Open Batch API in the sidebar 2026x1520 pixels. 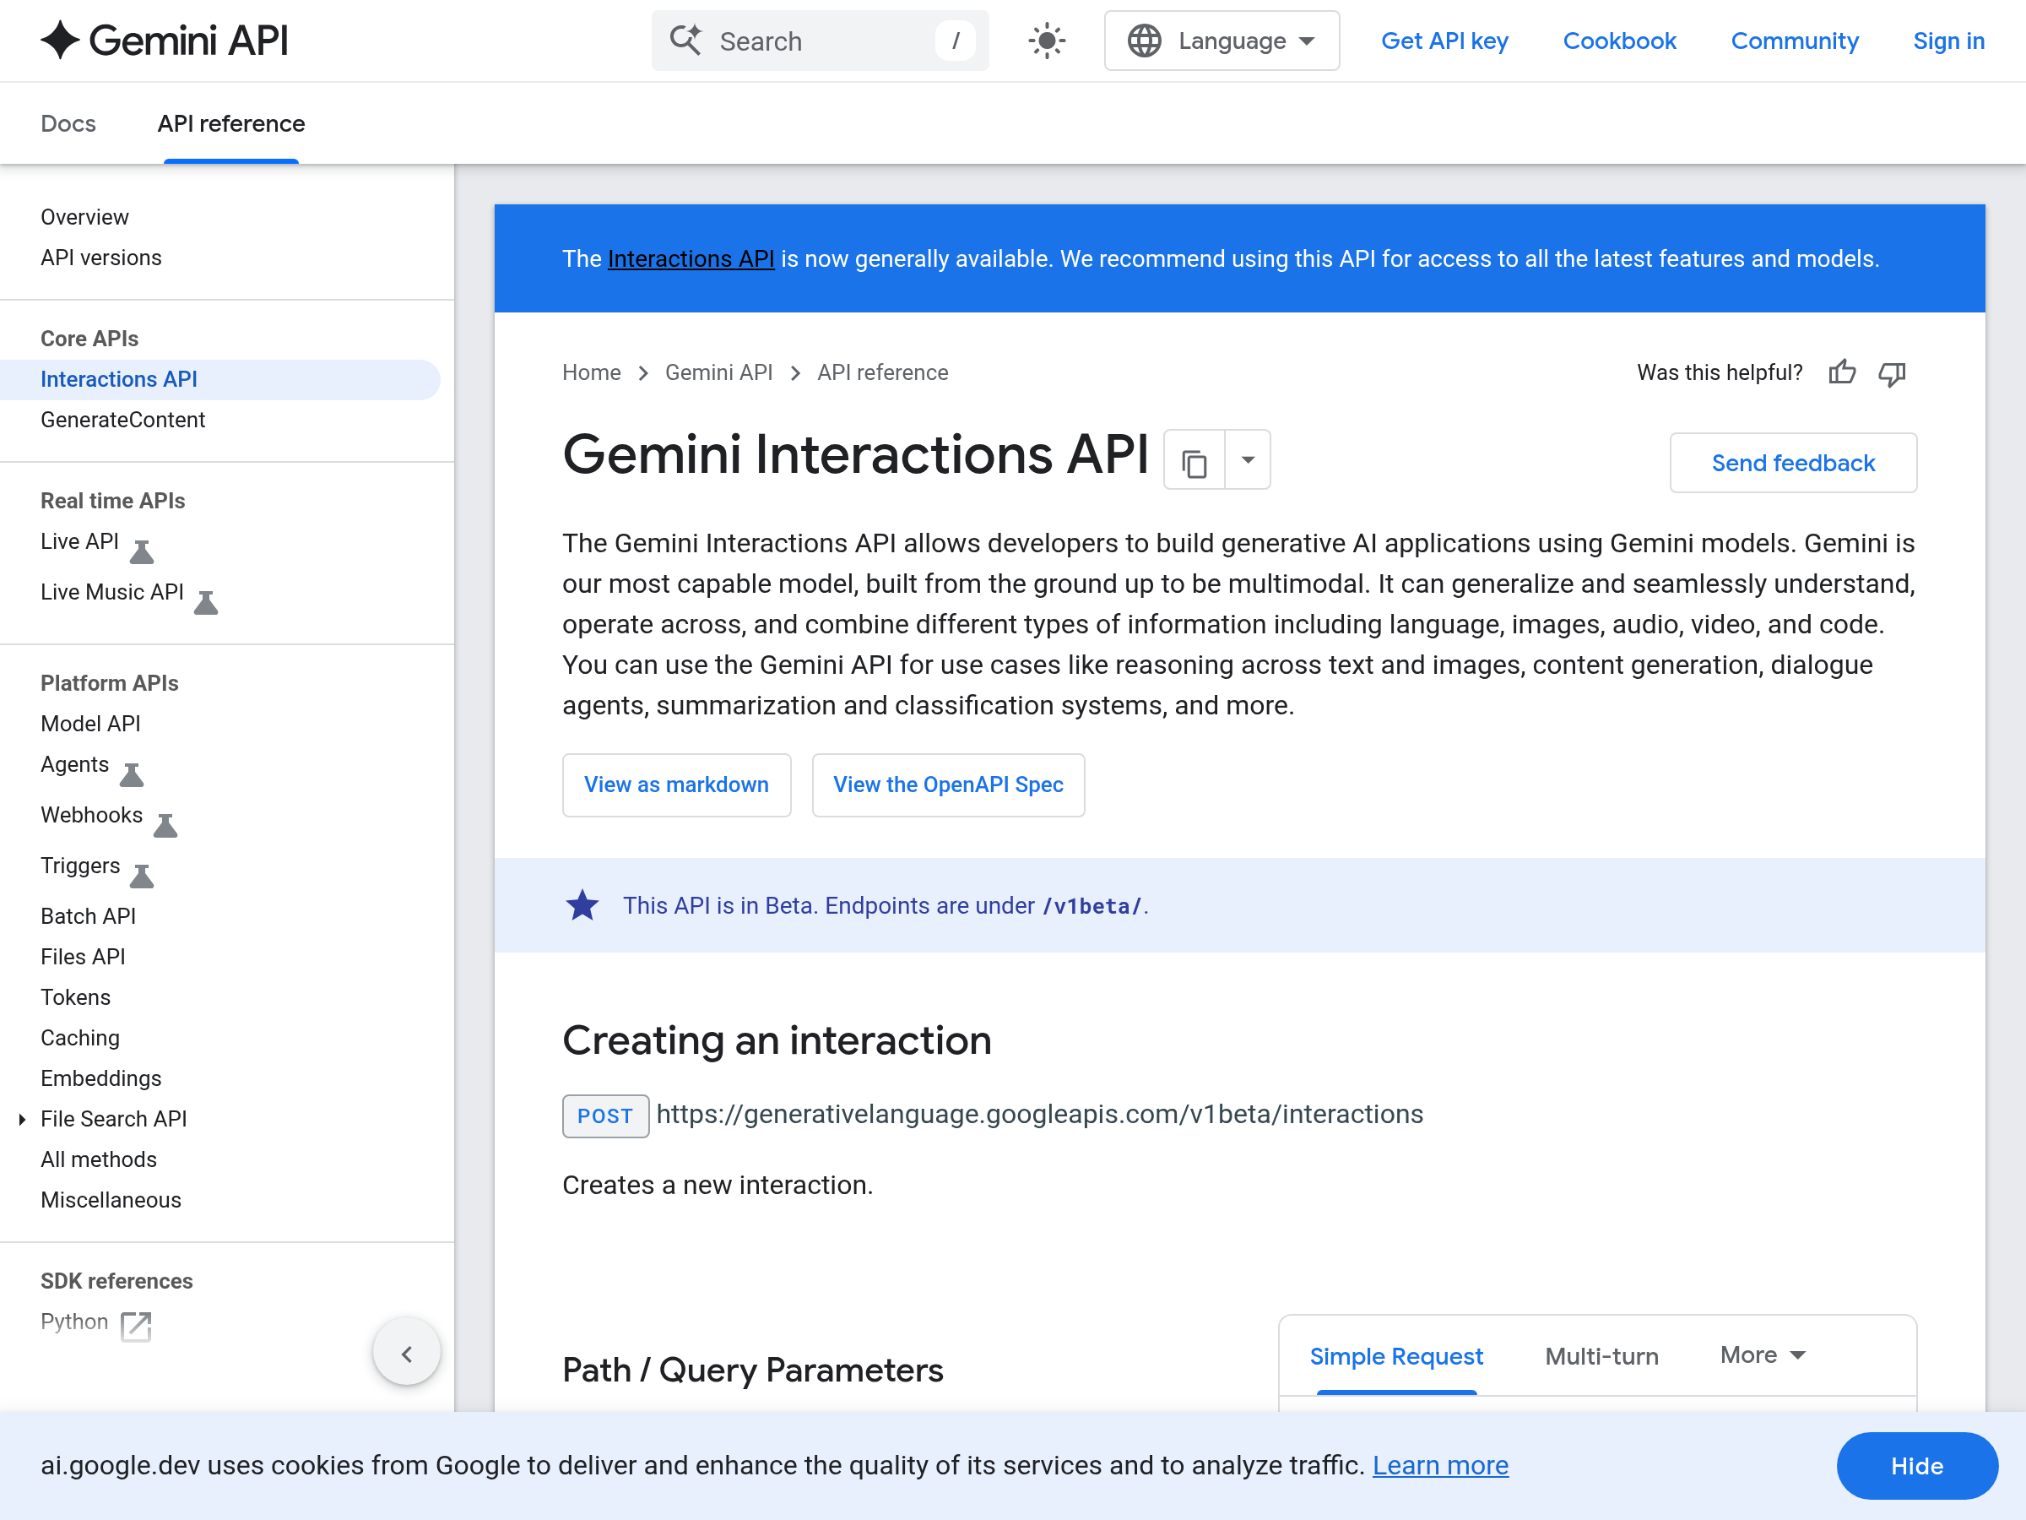[x=88, y=916]
